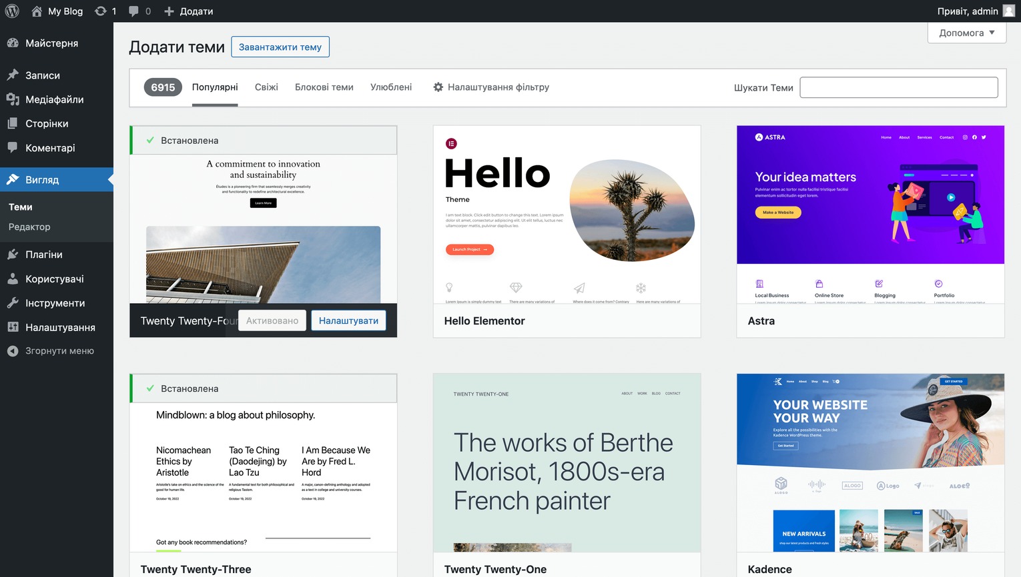The image size is (1021, 577).
Task: Click the Налаштування sliders icon
Action: point(13,328)
